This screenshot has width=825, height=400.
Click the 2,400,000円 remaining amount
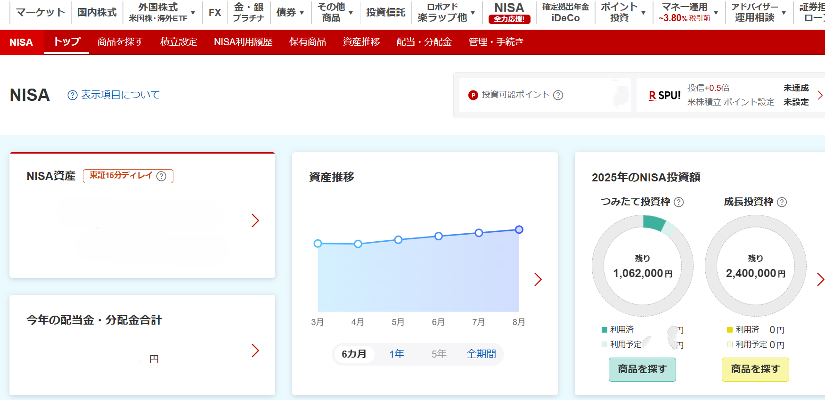(x=755, y=273)
